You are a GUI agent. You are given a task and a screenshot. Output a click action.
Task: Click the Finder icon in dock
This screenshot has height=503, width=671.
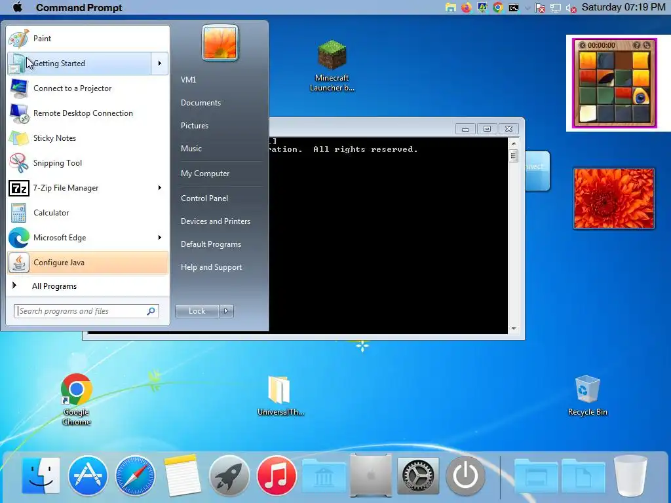pos(41,475)
